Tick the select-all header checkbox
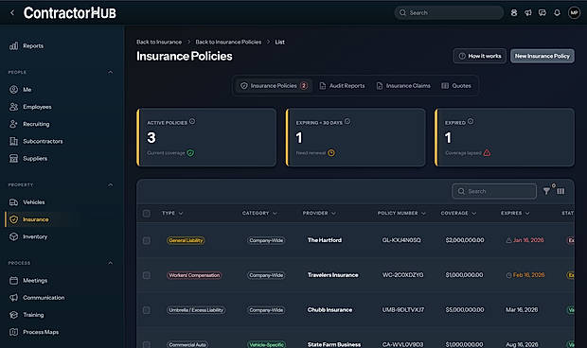The height and width of the screenshot is (348, 587). pyautogui.click(x=147, y=213)
